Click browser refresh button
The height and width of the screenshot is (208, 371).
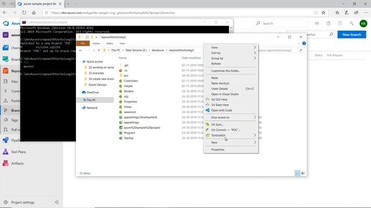[x=24, y=13]
